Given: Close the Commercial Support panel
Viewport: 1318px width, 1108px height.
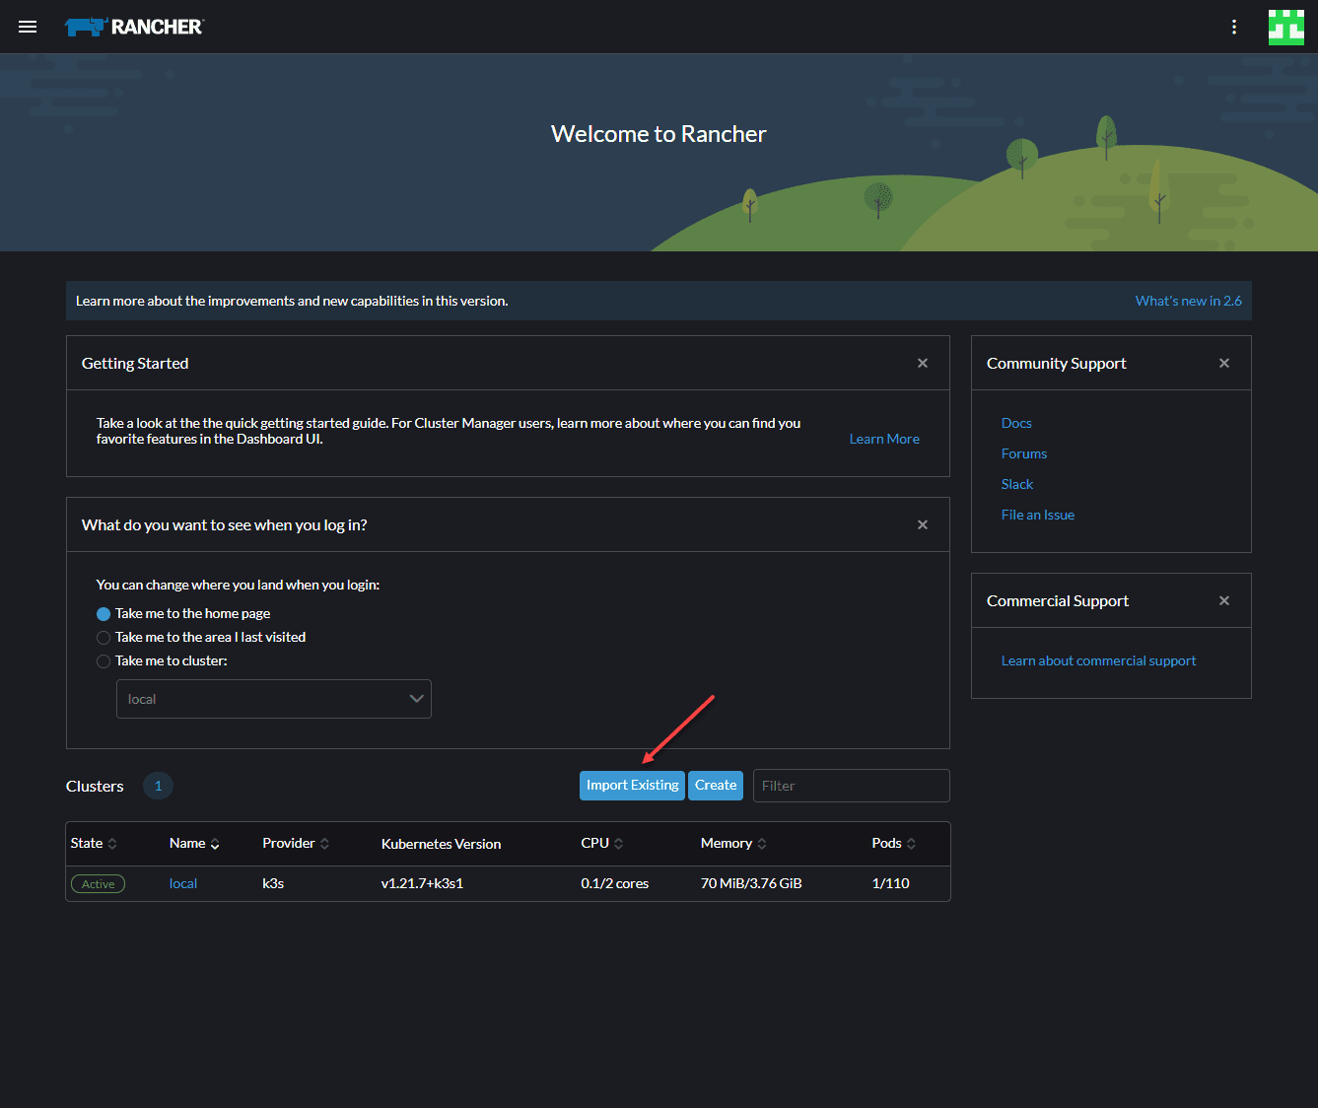Looking at the screenshot, I should pos(1224,600).
